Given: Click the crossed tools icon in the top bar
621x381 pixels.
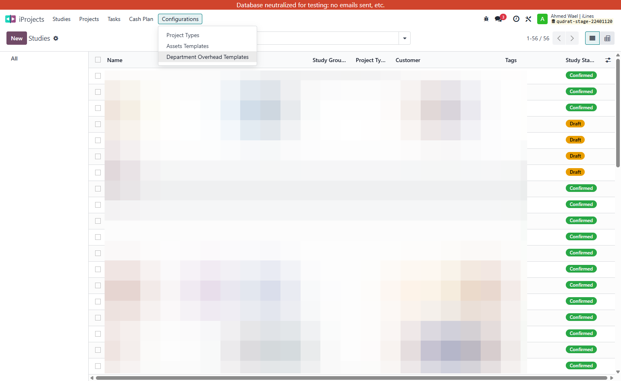Looking at the screenshot, I should [x=528, y=19].
